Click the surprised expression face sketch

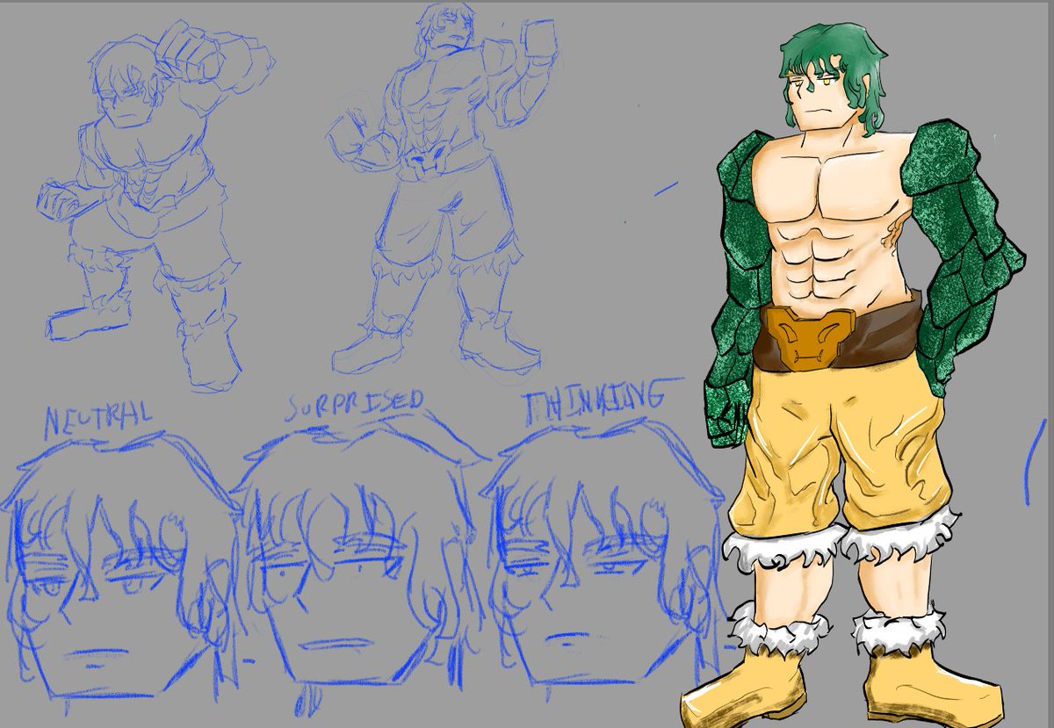360,564
